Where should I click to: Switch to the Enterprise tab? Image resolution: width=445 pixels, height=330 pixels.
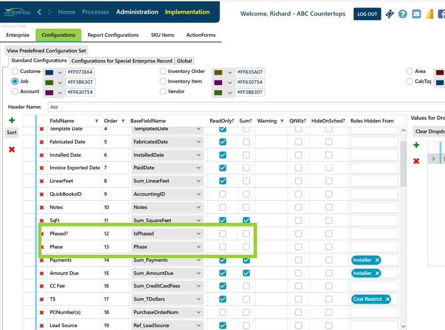(17, 35)
